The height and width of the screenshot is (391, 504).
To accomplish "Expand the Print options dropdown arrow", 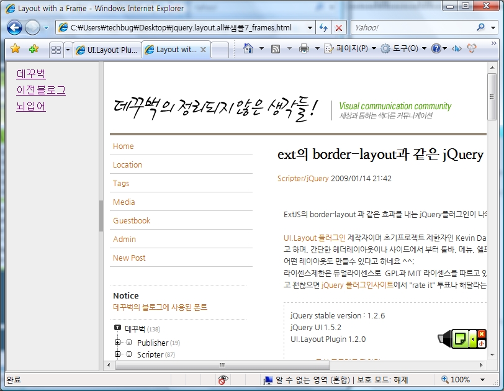I will 317,48.
